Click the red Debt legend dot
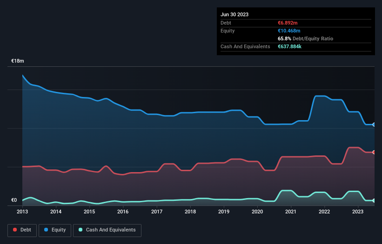The height and width of the screenshot is (244, 382). (x=15, y=230)
